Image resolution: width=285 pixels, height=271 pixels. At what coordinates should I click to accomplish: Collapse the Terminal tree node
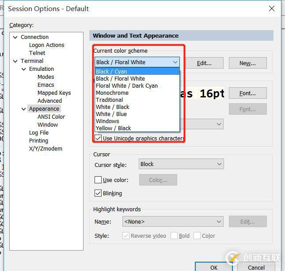(15, 61)
